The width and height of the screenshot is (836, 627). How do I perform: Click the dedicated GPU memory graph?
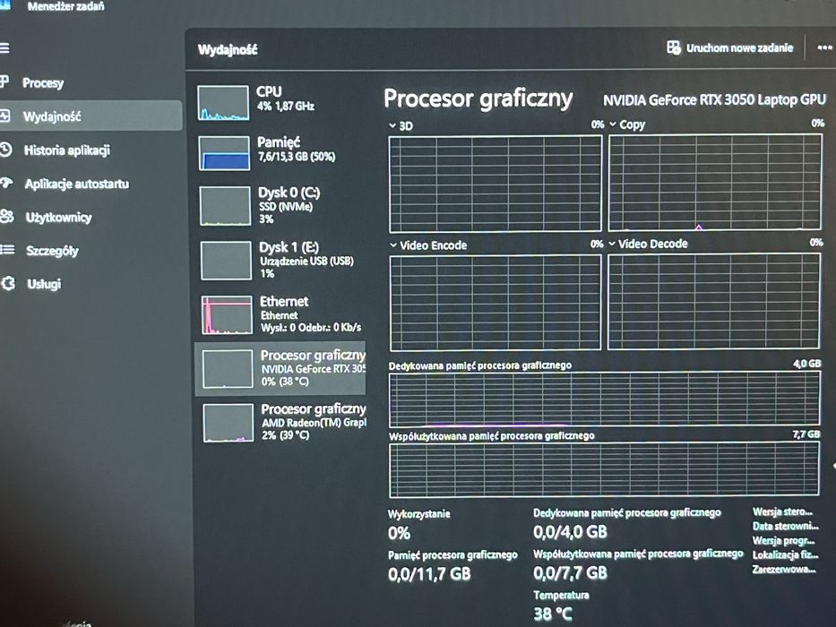point(605,399)
